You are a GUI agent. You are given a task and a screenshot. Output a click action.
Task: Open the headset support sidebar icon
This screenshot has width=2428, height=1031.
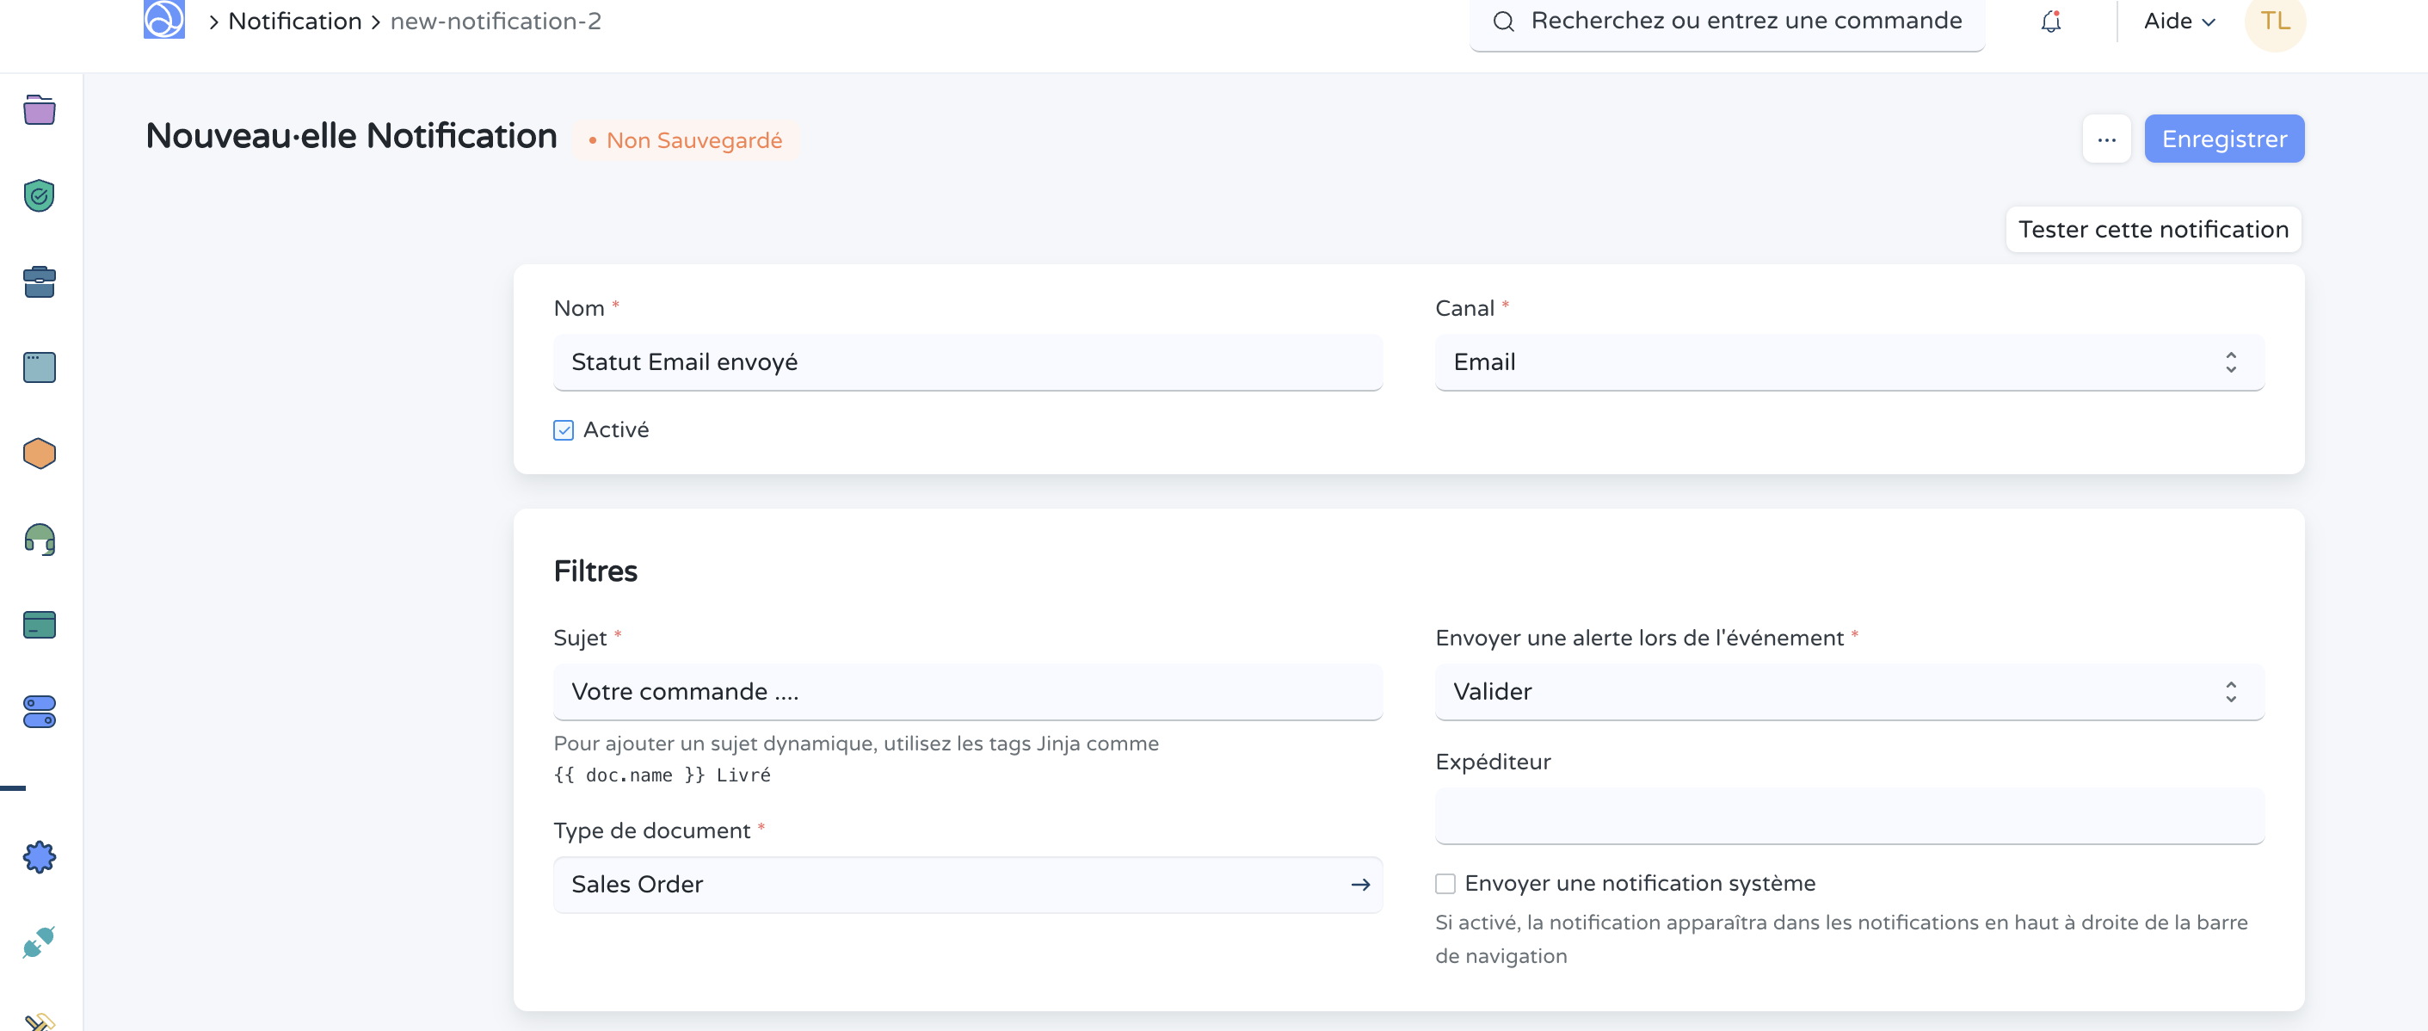(x=39, y=539)
